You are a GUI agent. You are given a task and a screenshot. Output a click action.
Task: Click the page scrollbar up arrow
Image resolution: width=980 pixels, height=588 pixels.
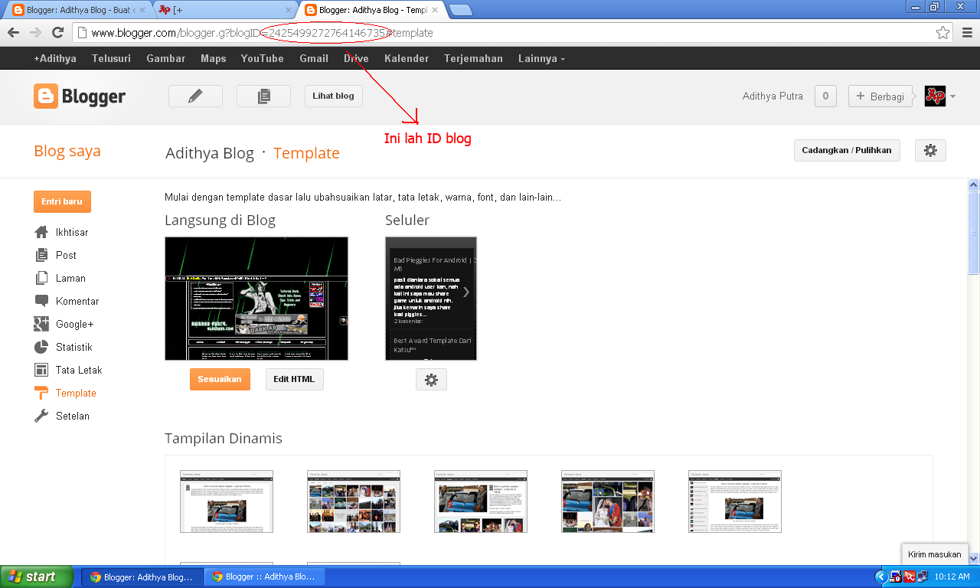tap(974, 185)
